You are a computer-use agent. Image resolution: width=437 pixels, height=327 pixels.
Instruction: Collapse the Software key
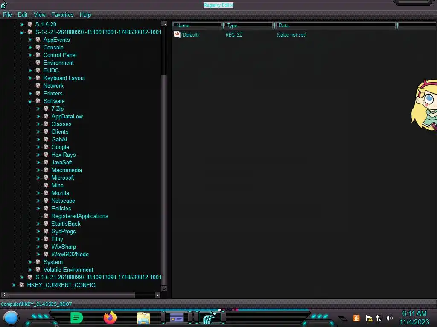point(30,101)
